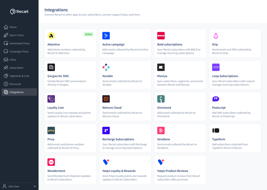Image resolution: width=267 pixels, height=190 pixels.
Task: Open the Attentive integration title
Action: tap(53, 45)
